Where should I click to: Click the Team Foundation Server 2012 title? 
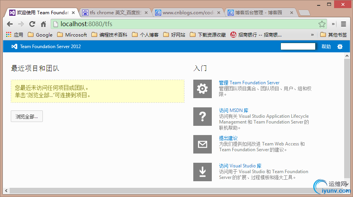51,47
